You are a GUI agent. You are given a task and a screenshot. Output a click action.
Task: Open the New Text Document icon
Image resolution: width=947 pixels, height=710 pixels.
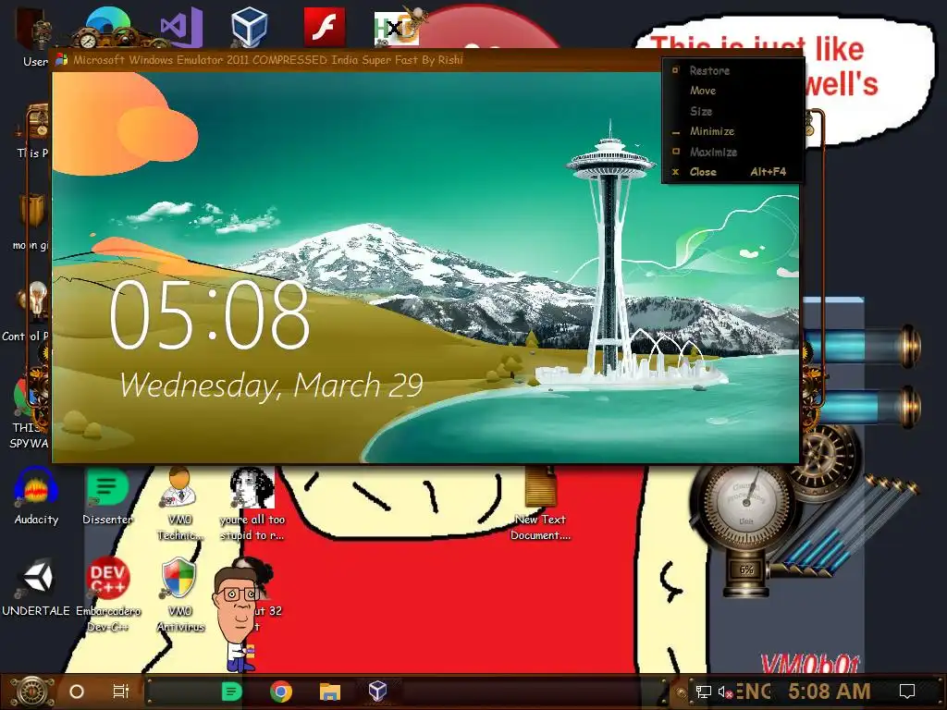pos(540,504)
